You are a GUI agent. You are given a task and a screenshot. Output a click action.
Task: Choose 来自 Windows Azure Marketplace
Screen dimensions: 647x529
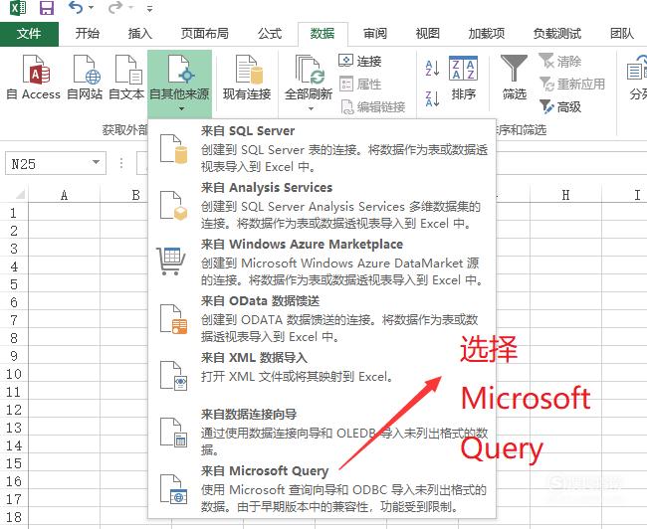322,262
